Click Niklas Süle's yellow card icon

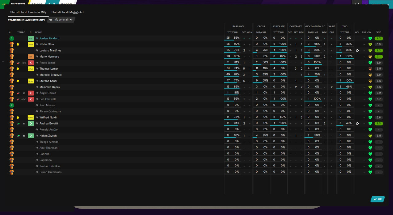coord(18,44)
